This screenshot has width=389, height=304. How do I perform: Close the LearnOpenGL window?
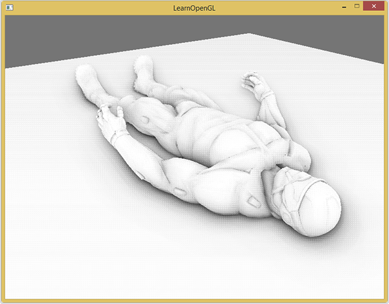click(374, 6)
